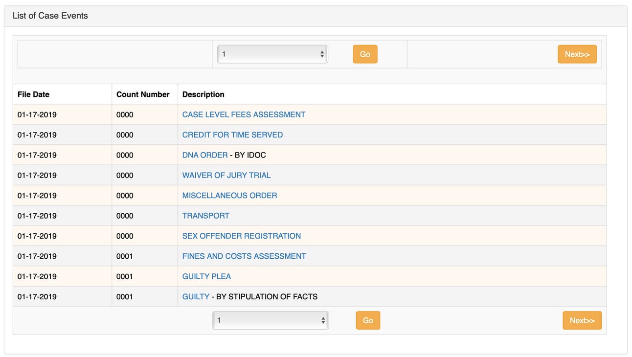
Task: Open the bottom page number dropdown
Action: coord(271,320)
